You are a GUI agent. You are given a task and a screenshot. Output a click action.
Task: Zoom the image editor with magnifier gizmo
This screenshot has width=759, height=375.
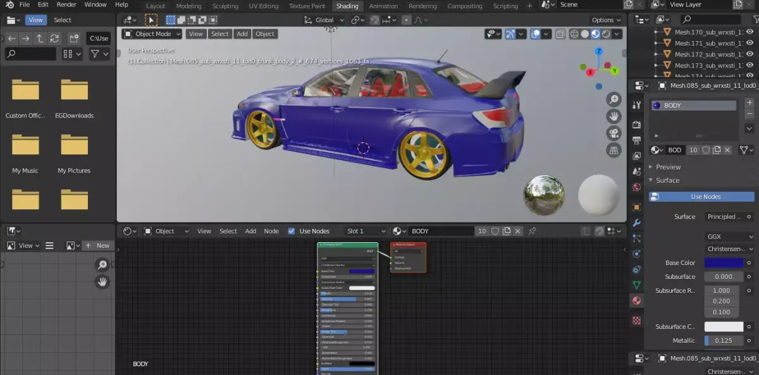coord(102,265)
